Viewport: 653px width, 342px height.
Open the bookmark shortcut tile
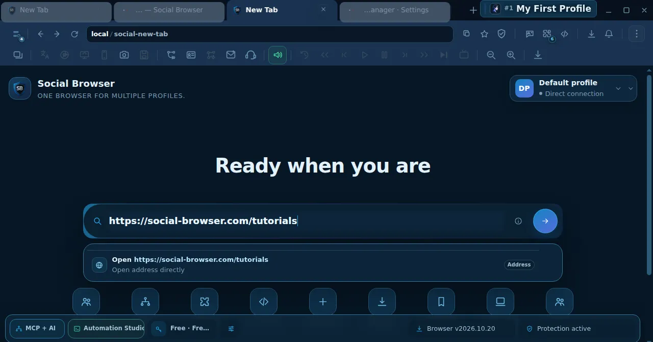[x=441, y=302]
